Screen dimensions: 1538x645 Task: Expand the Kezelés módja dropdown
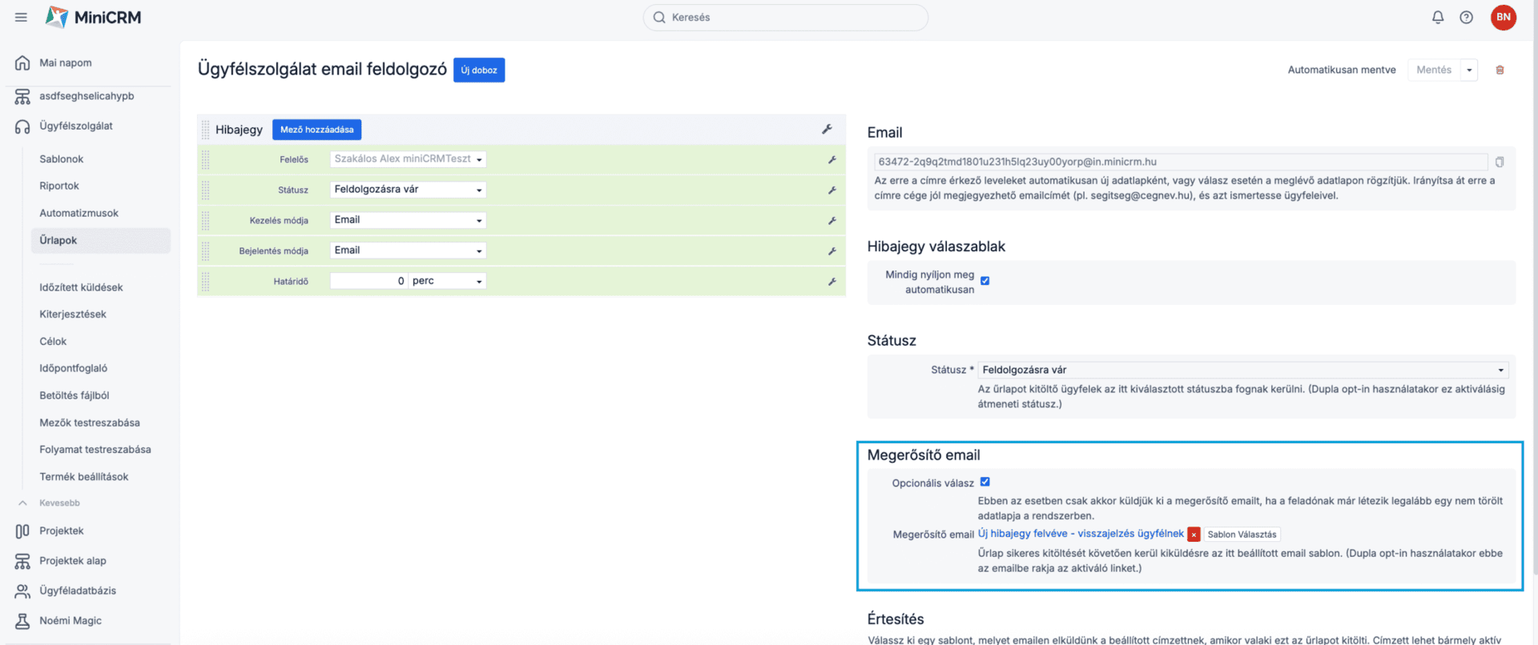pyautogui.click(x=408, y=220)
